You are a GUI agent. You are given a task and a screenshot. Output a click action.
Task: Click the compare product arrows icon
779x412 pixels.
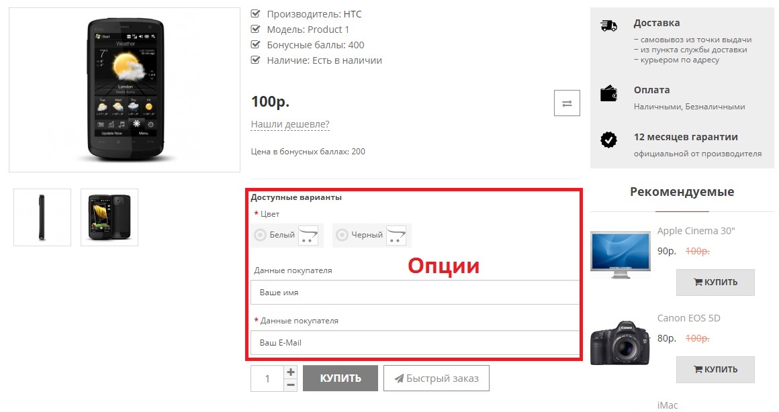tap(567, 103)
